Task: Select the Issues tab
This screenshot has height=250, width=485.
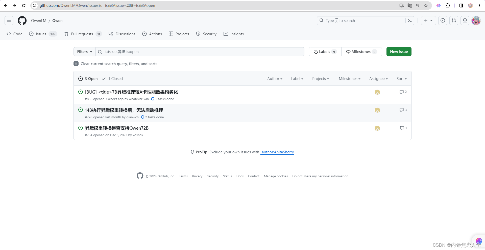Action: point(43,34)
